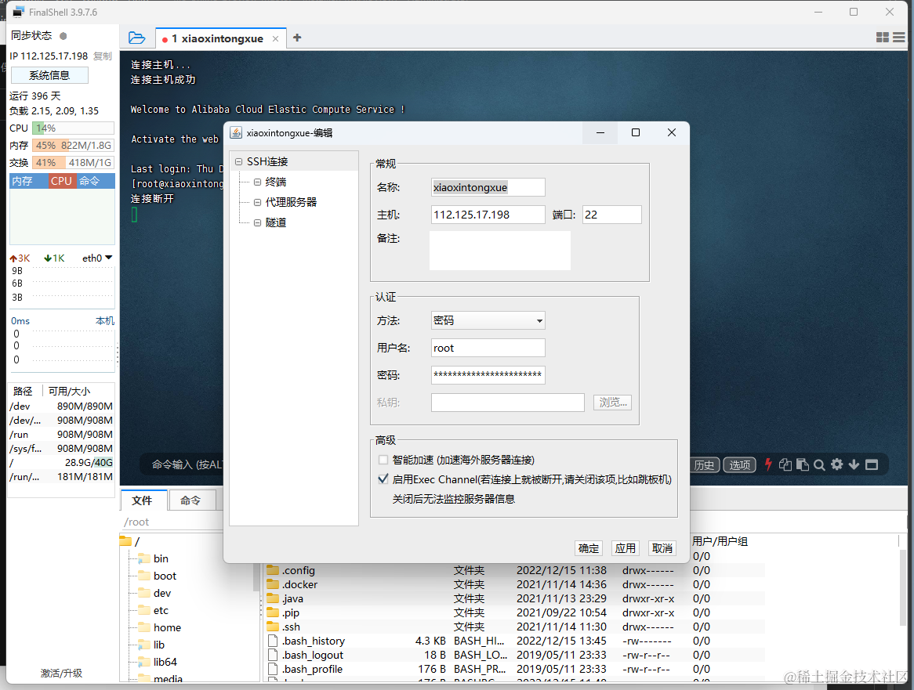This screenshot has height=690, width=914.
Task: Click the .config folder icon
Action: [x=273, y=570]
